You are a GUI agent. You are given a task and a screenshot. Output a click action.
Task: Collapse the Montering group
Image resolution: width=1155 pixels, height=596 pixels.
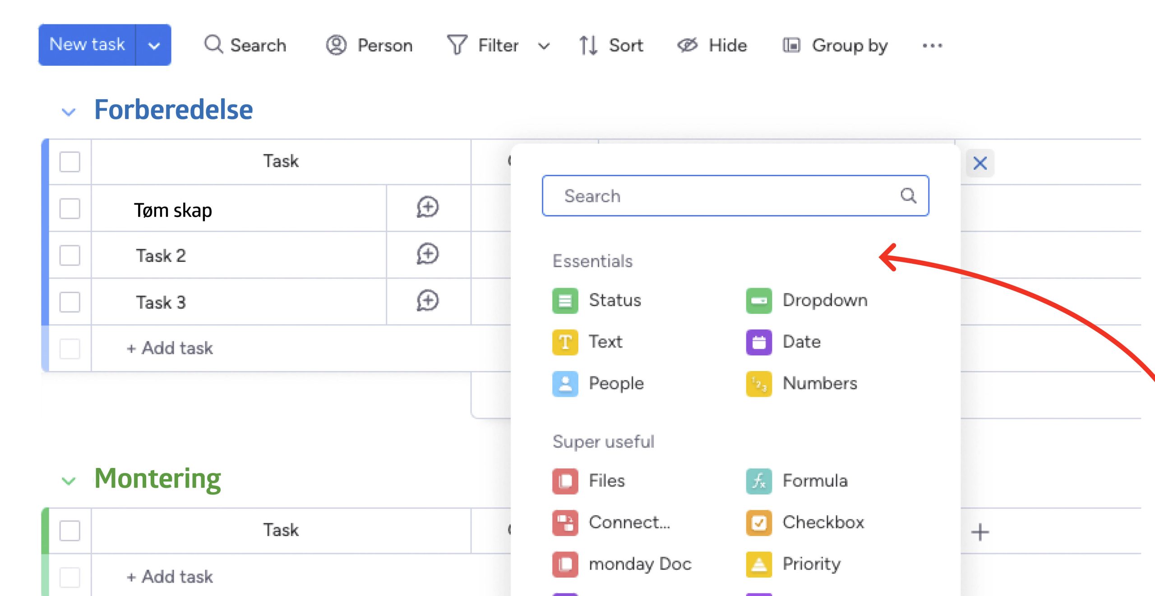pos(69,481)
